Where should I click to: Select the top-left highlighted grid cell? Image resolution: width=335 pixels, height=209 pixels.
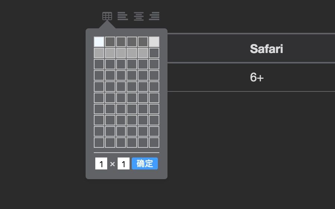99,42
